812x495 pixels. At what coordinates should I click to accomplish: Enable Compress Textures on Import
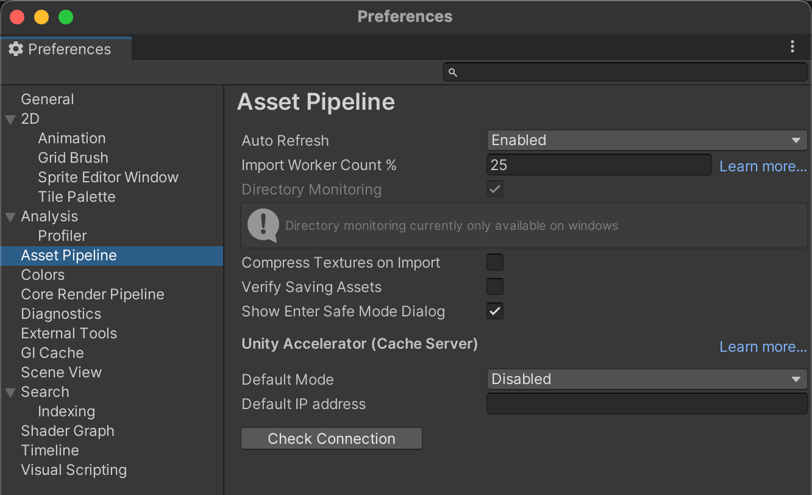pyautogui.click(x=495, y=262)
